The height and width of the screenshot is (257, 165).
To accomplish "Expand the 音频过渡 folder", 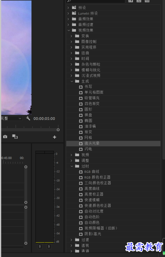I will click(x=68, y=25).
